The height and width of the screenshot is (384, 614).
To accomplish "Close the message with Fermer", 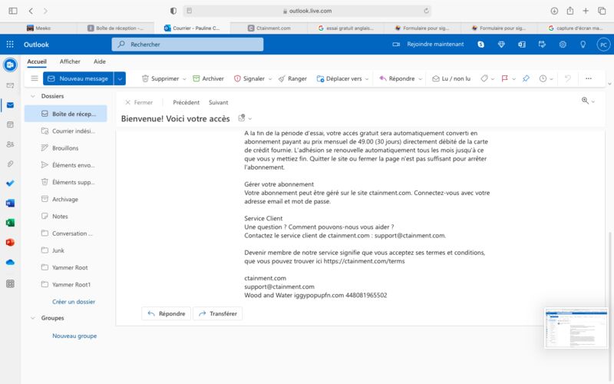I will point(139,102).
